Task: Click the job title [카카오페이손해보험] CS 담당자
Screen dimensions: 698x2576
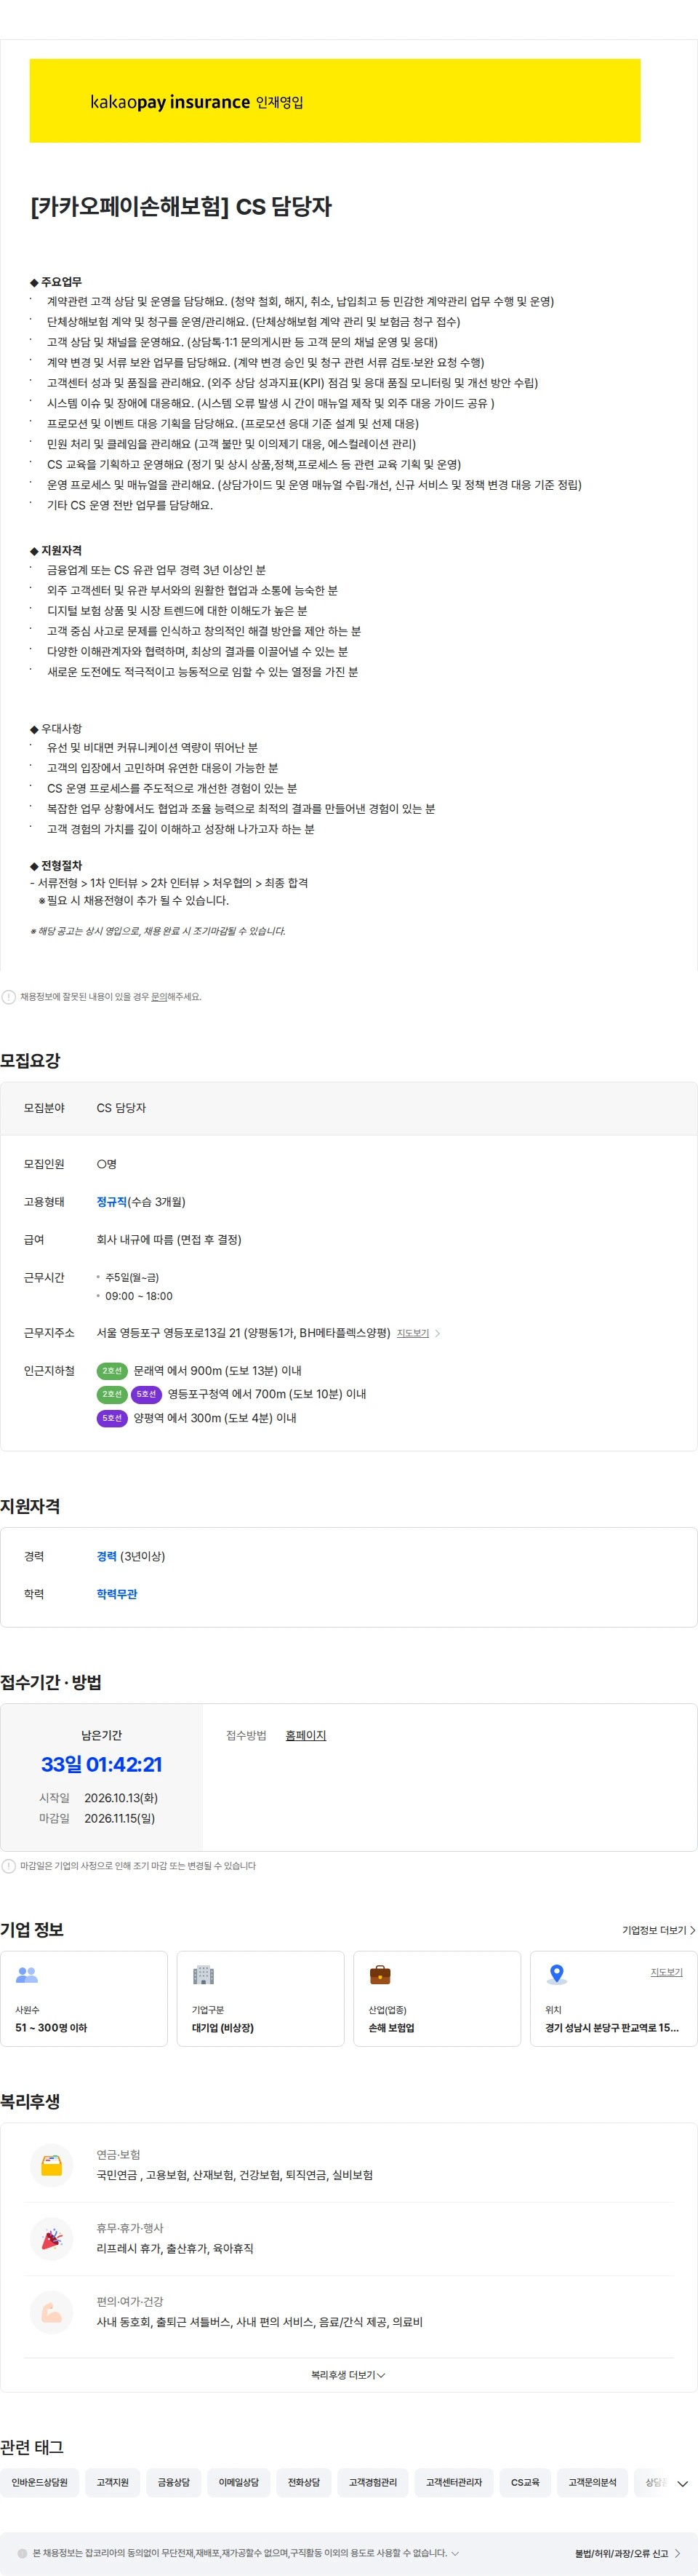Action: [x=182, y=207]
